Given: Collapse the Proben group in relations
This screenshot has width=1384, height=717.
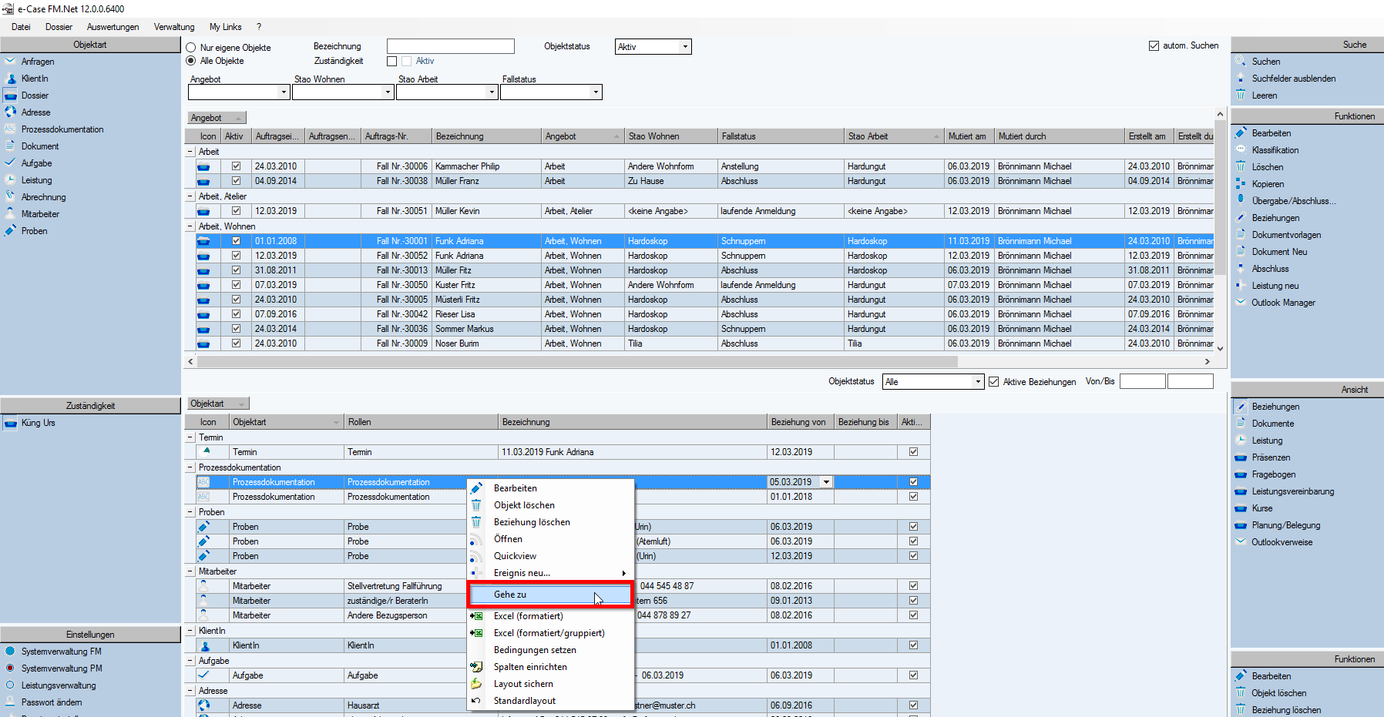Looking at the screenshot, I should pos(190,512).
